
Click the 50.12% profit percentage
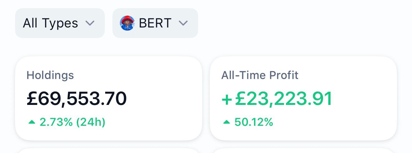(x=254, y=122)
